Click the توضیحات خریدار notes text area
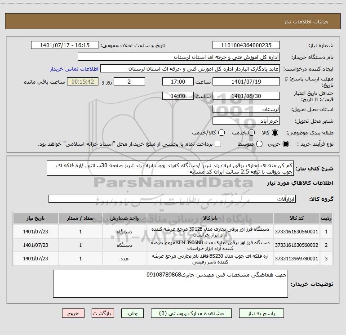Screen dimensions: 346x335 171,284
